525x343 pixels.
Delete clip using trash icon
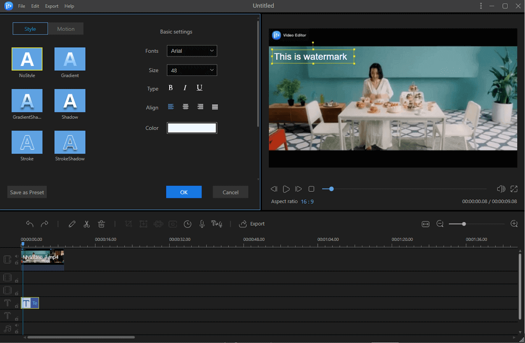click(x=101, y=224)
